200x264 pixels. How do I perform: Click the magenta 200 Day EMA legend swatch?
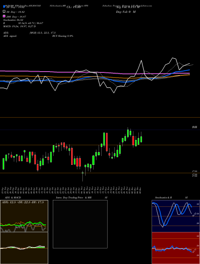tap(4, 16)
